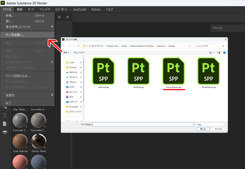Open the ウィンドウ menu
Screen dimensions: 245x169
click(45, 9)
